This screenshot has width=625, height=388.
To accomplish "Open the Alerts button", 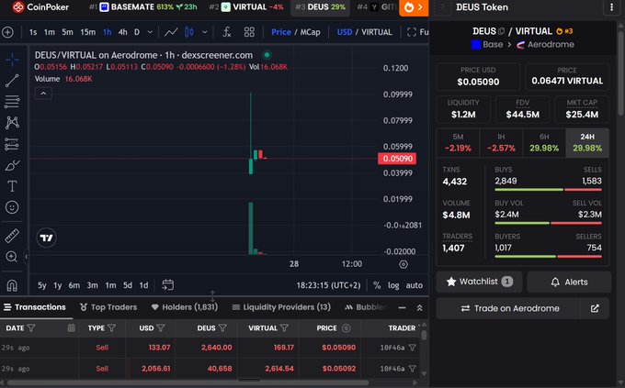I will click(569, 282).
